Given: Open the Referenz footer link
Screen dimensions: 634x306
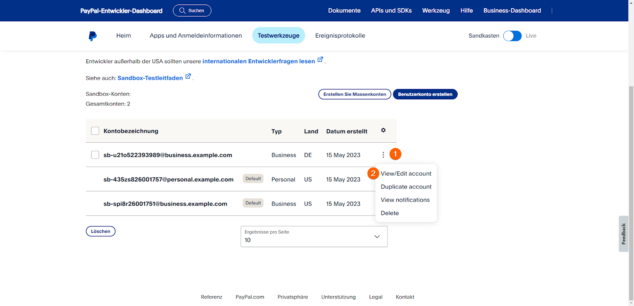Looking at the screenshot, I should tap(212, 297).
